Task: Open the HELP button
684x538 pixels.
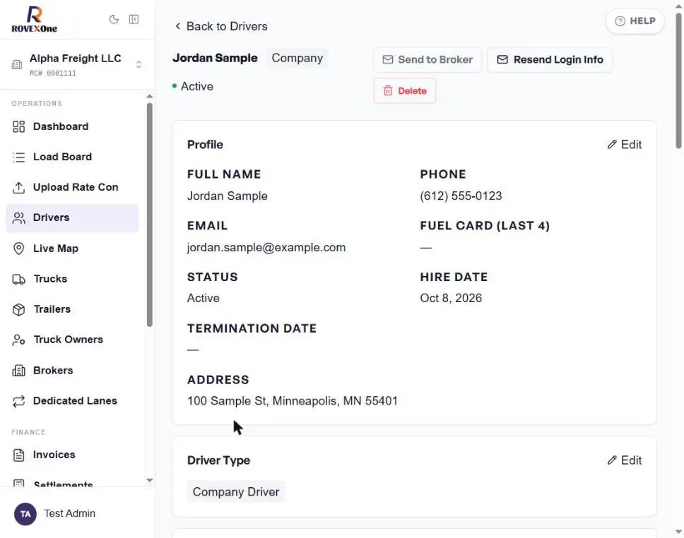Action: point(635,21)
